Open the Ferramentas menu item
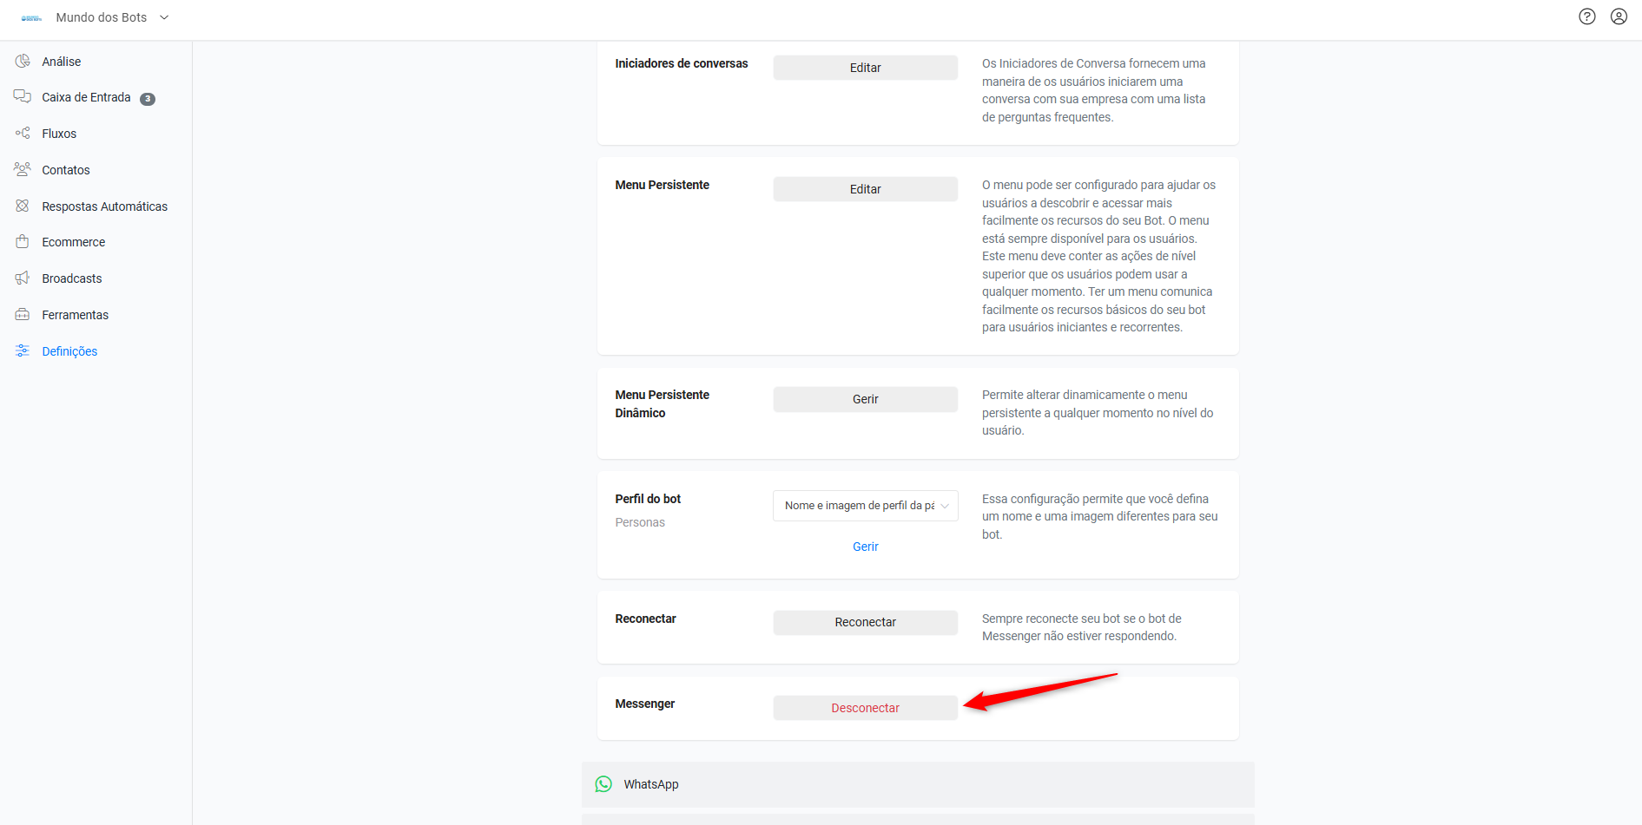The width and height of the screenshot is (1642, 825). (x=76, y=315)
